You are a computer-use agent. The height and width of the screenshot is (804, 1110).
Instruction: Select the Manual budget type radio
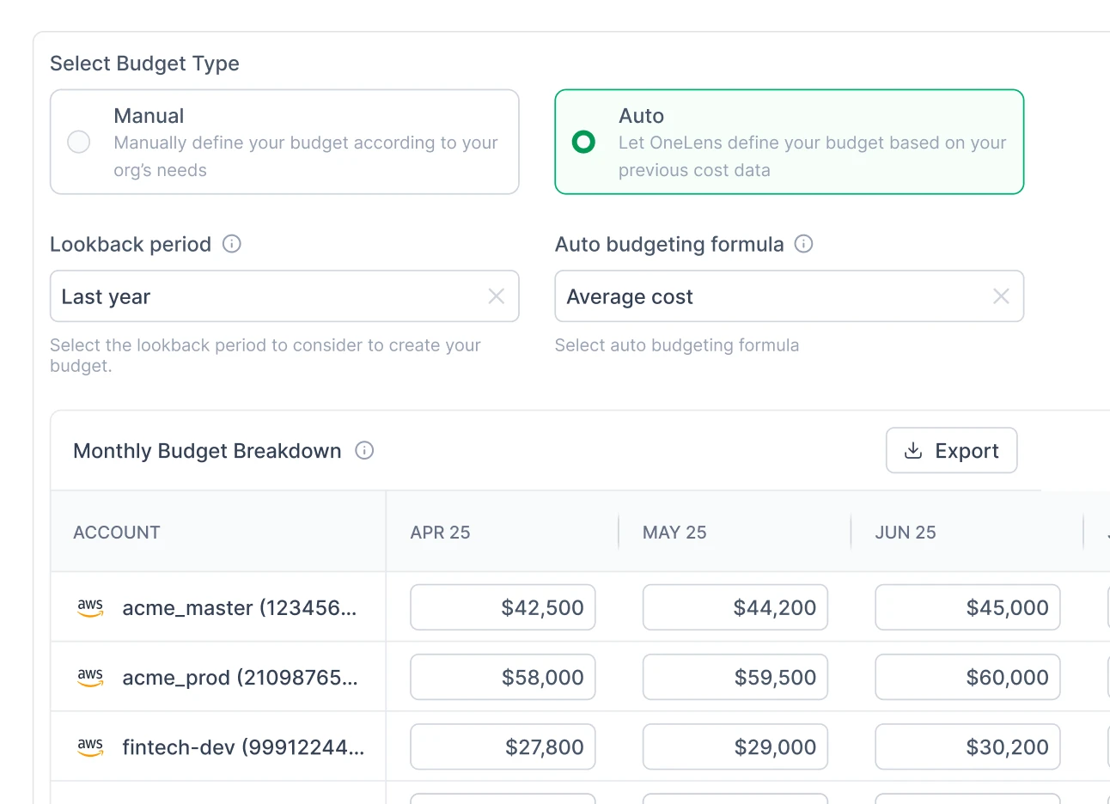tap(79, 142)
